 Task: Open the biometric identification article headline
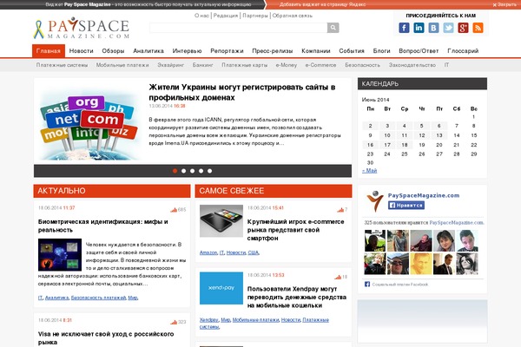pos(103,226)
